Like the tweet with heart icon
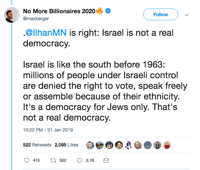The image size is (200, 170). 79,160
